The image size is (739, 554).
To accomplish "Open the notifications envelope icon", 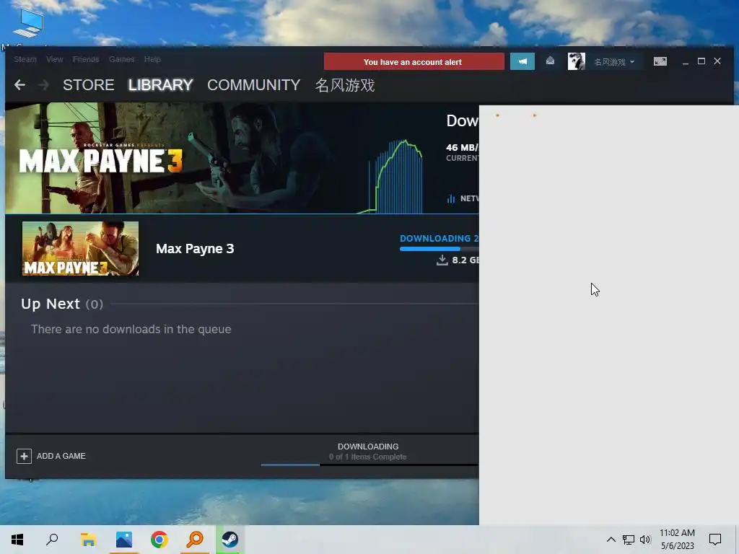I will coord(550,61).
